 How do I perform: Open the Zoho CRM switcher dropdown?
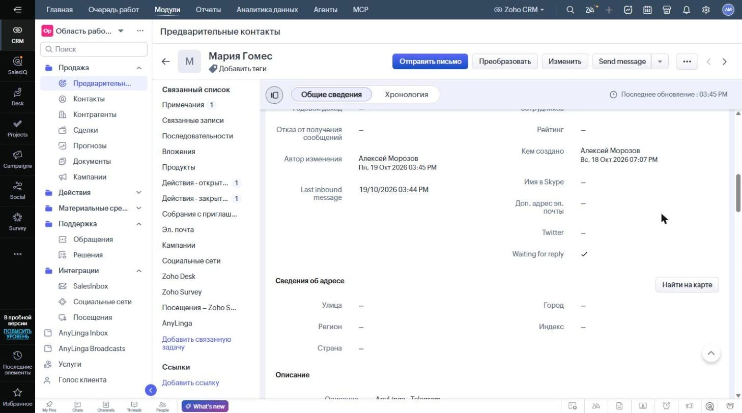(x=519, y=10)
